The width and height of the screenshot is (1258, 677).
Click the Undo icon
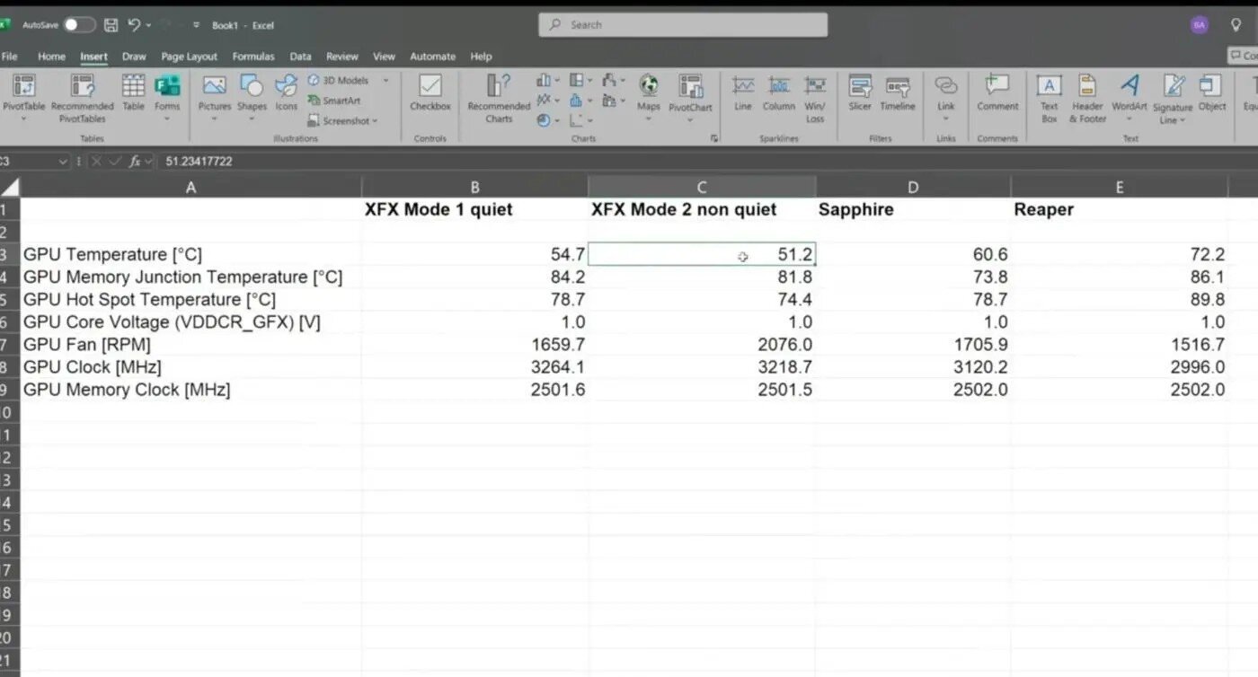(x=134, y=25)
